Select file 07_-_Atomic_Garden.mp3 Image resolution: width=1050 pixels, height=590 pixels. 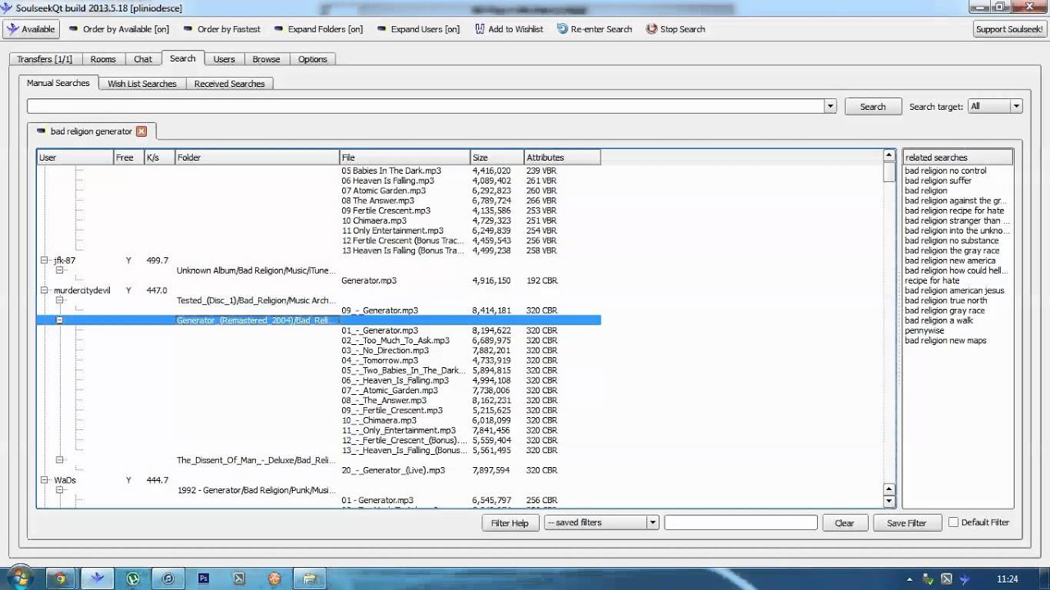pyautogui.click(x=390, y=390)
